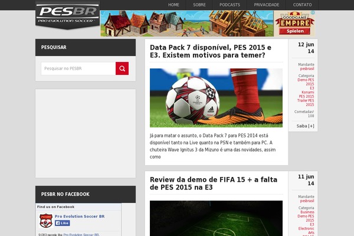354x236 pixels.
Task: Click the Spielen button in Empire ad
Action: (x=295, y=31)
